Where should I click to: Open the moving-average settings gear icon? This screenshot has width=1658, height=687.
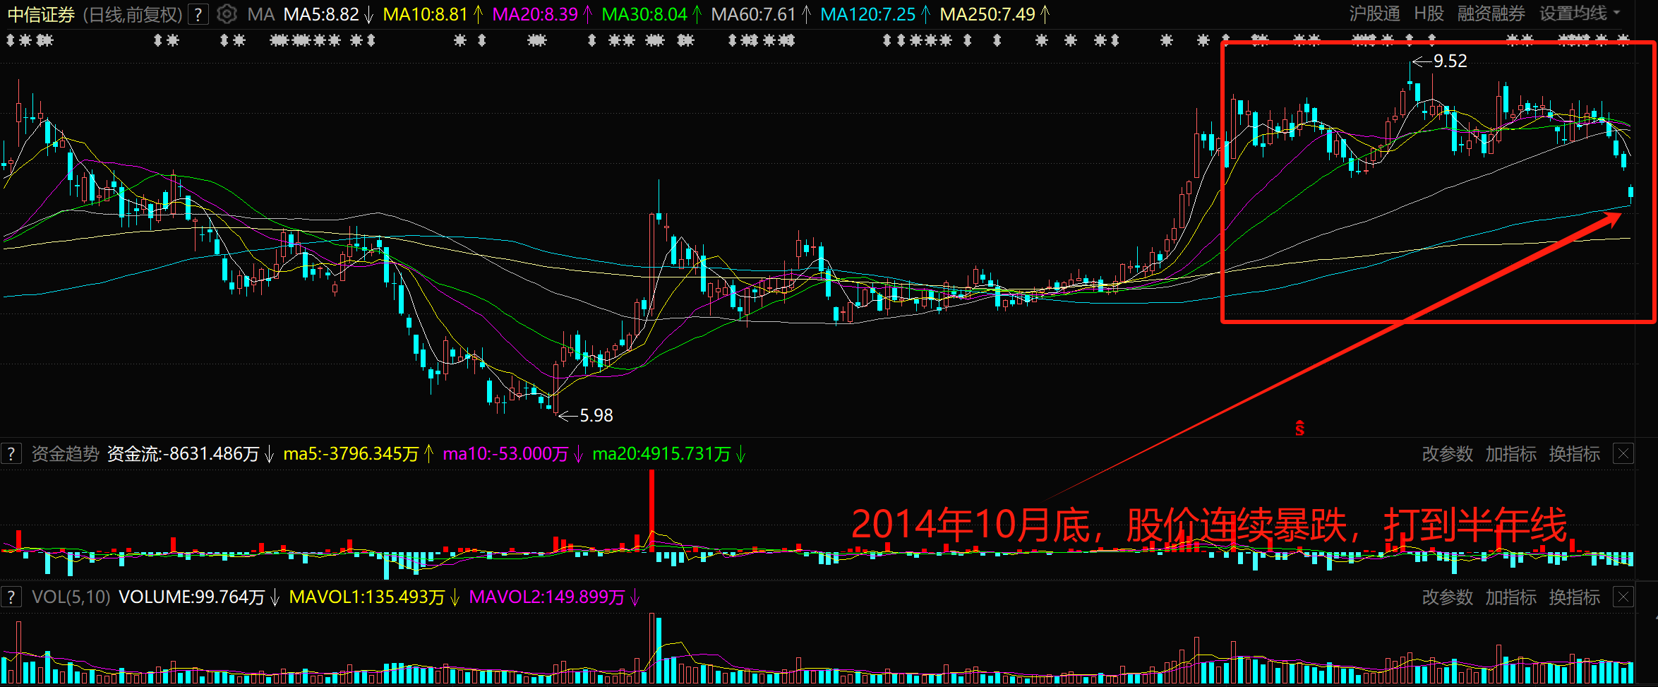[x=226, y=14]
